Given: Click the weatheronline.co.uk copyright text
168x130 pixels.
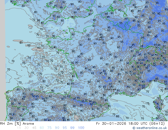Looking at the screenshot, I should 150,128.
